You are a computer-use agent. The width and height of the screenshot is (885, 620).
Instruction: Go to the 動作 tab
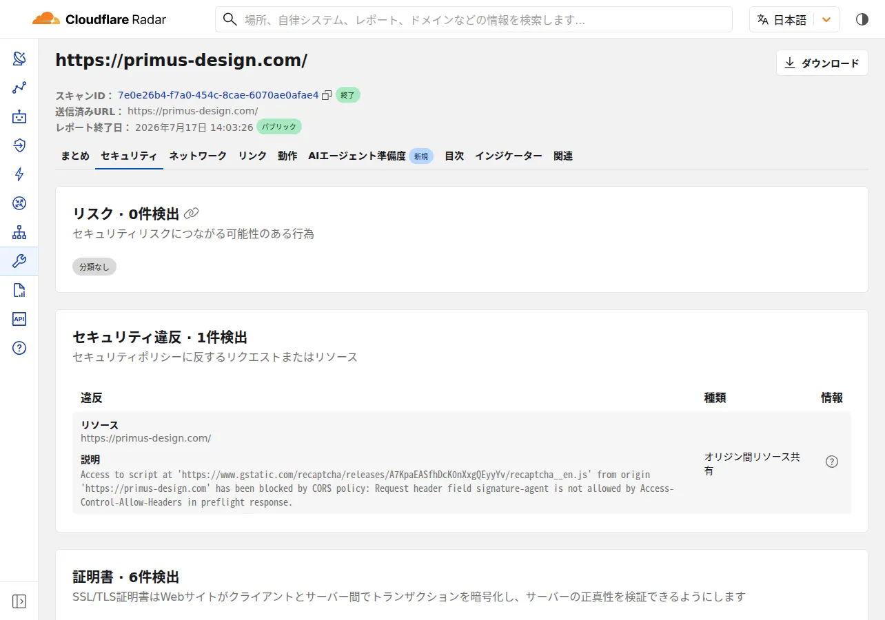287,156
